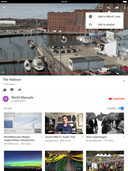The width and height of the screenshot is (128, 171).
Task: Subscribe to World Manuals channel
Action: click(117, 99)
